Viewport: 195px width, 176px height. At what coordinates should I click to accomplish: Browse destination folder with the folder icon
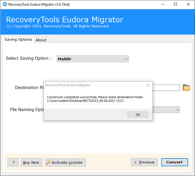pos(186,87)
